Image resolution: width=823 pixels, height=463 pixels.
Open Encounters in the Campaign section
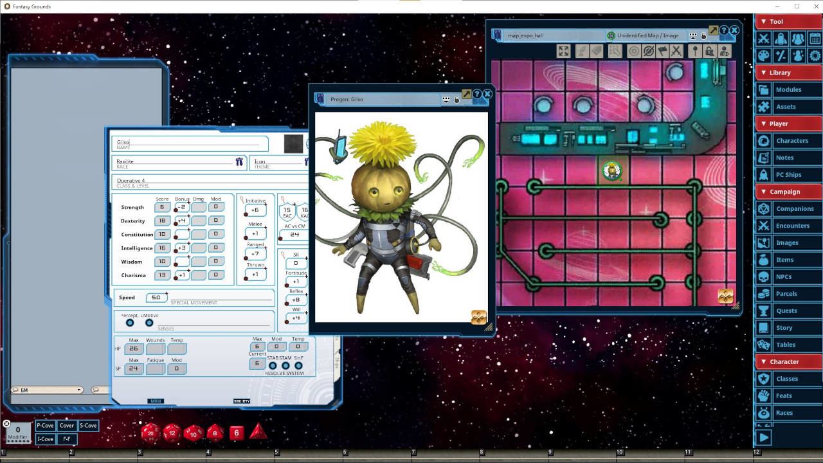pyautogui.click(x=788, y=226)
